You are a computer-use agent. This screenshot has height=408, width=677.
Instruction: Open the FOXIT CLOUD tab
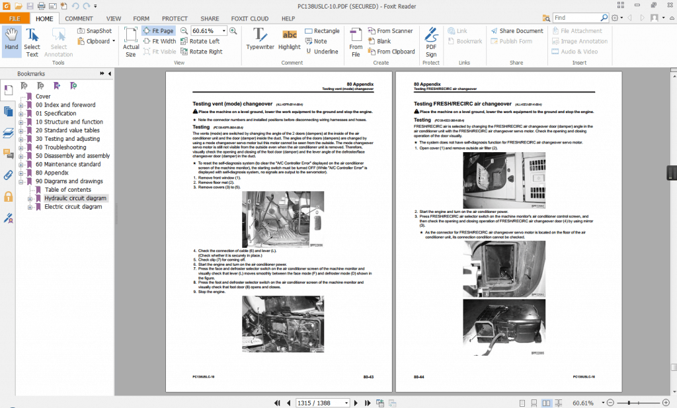pos(249,19)
